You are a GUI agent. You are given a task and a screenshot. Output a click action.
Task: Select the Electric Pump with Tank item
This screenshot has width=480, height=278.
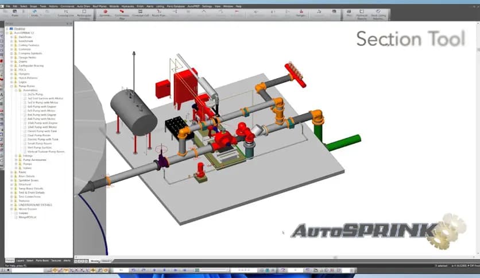point(43,140)
